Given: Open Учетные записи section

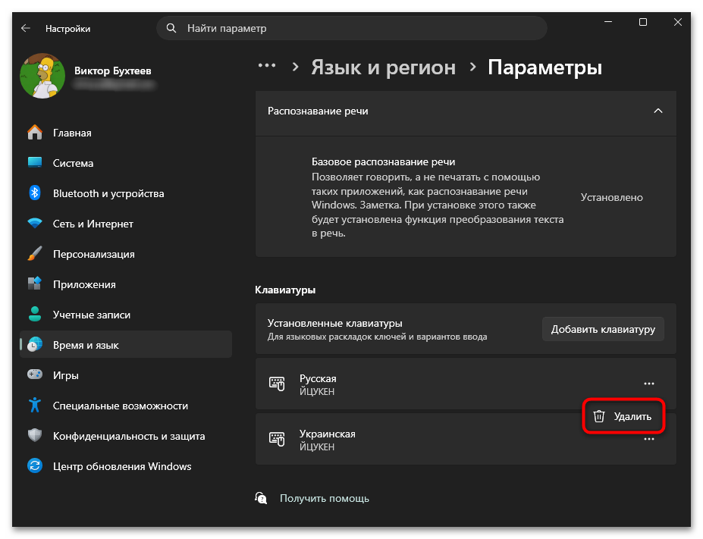Looking at the screenshot, I should 126,315.
